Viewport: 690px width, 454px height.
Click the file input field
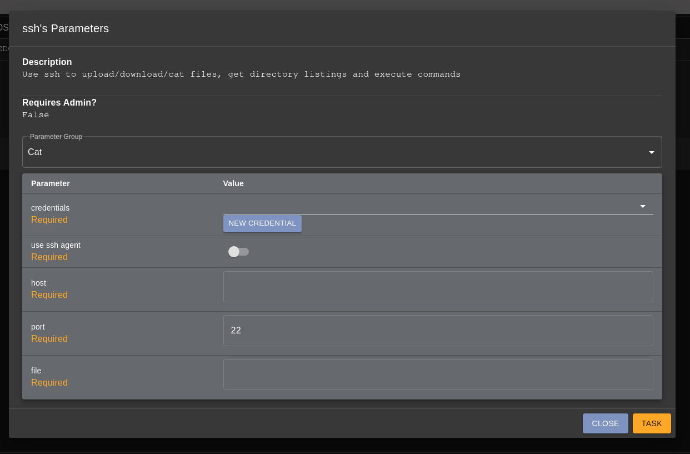coord(438,374)
